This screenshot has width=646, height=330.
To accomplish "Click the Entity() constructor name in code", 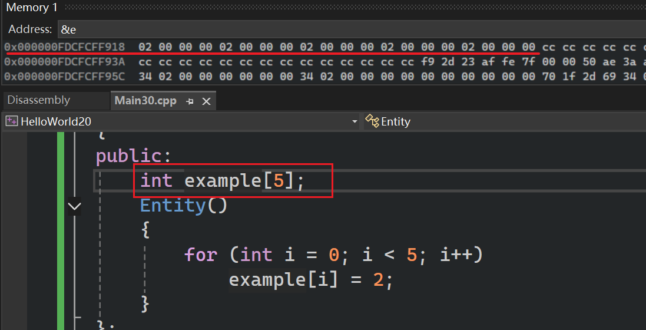I will coord(172,206).
